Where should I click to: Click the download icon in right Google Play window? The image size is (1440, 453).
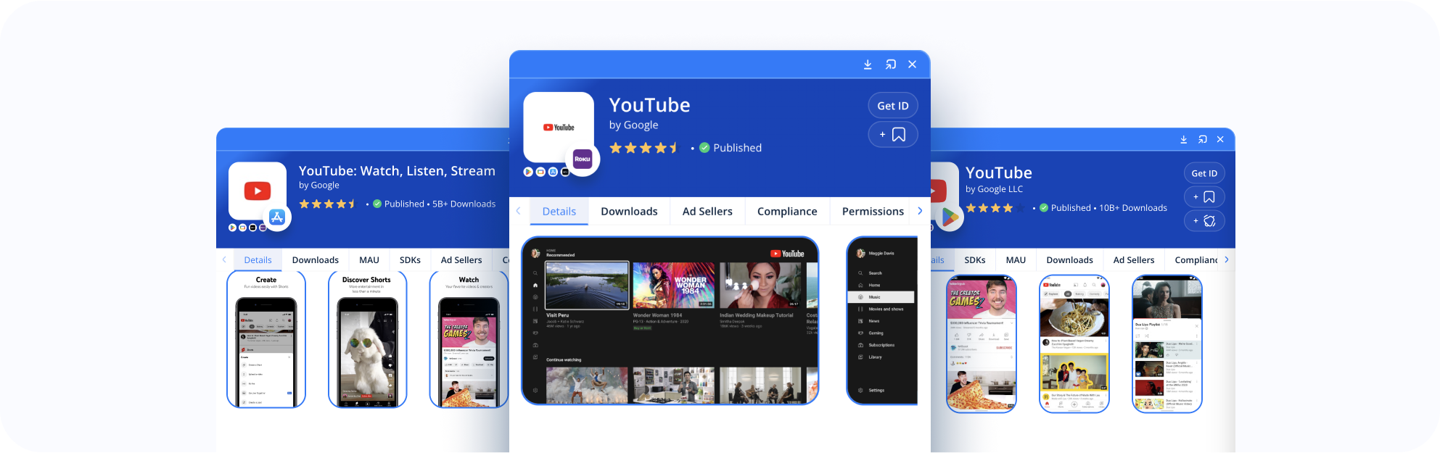point(1183,139)
